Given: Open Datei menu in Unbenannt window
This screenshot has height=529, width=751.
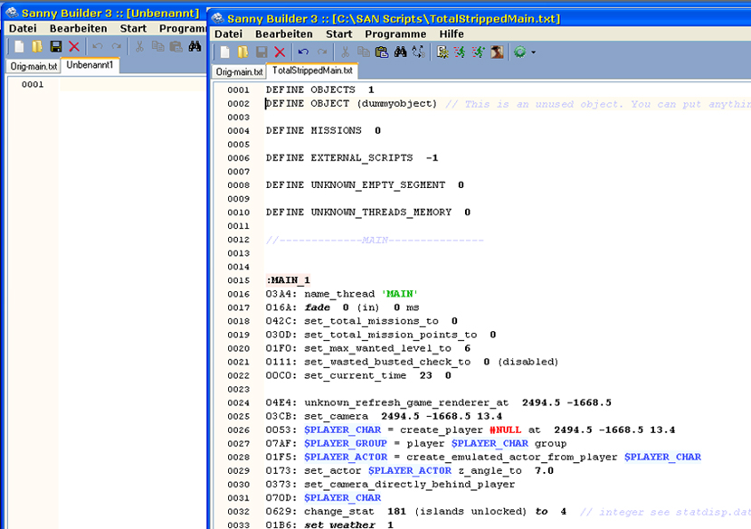Looking at the screenshot, I should click(22, 28).
